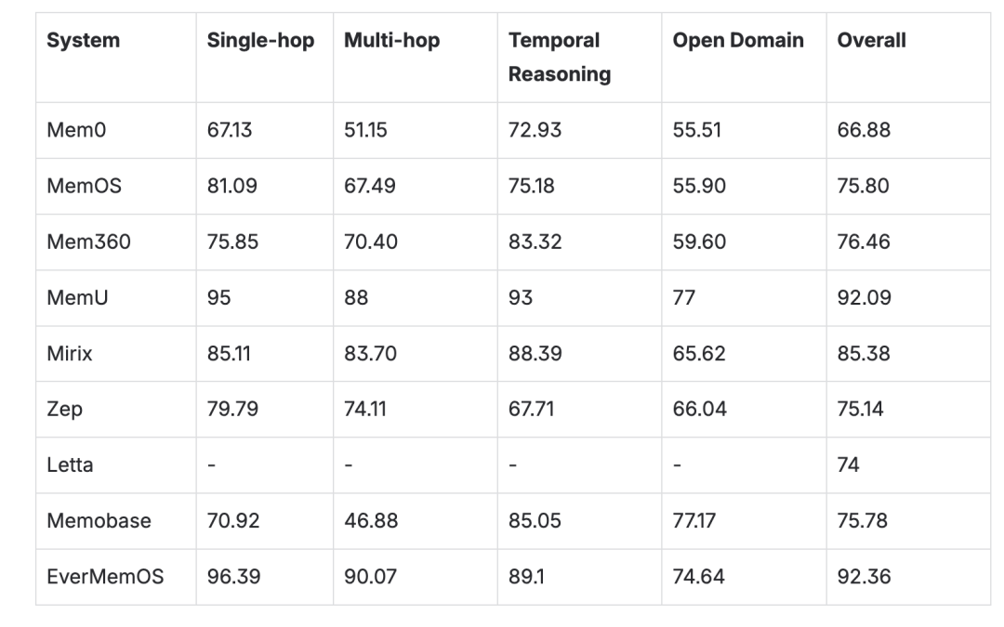1004x627 pixels.
Task: Click the "MemOS" system name cell
Action: (84, 186)
